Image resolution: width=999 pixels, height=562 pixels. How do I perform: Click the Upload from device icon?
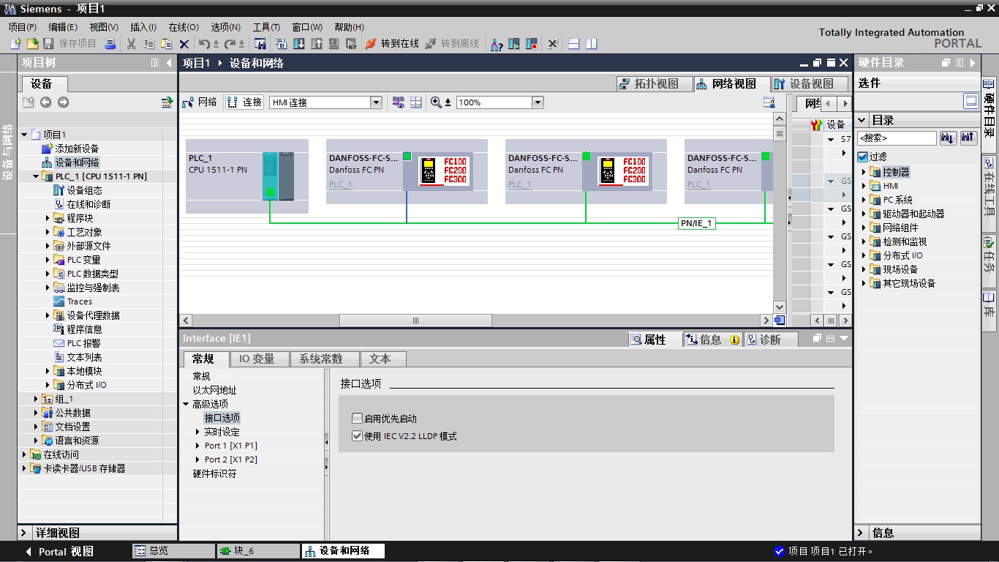pos(316,44)
